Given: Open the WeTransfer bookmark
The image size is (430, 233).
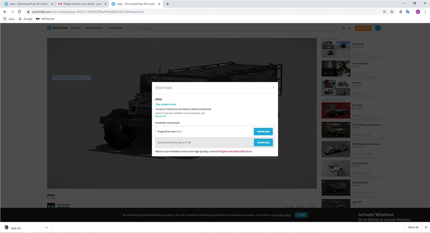Looking at the screenshot, I should coord(45,19).
